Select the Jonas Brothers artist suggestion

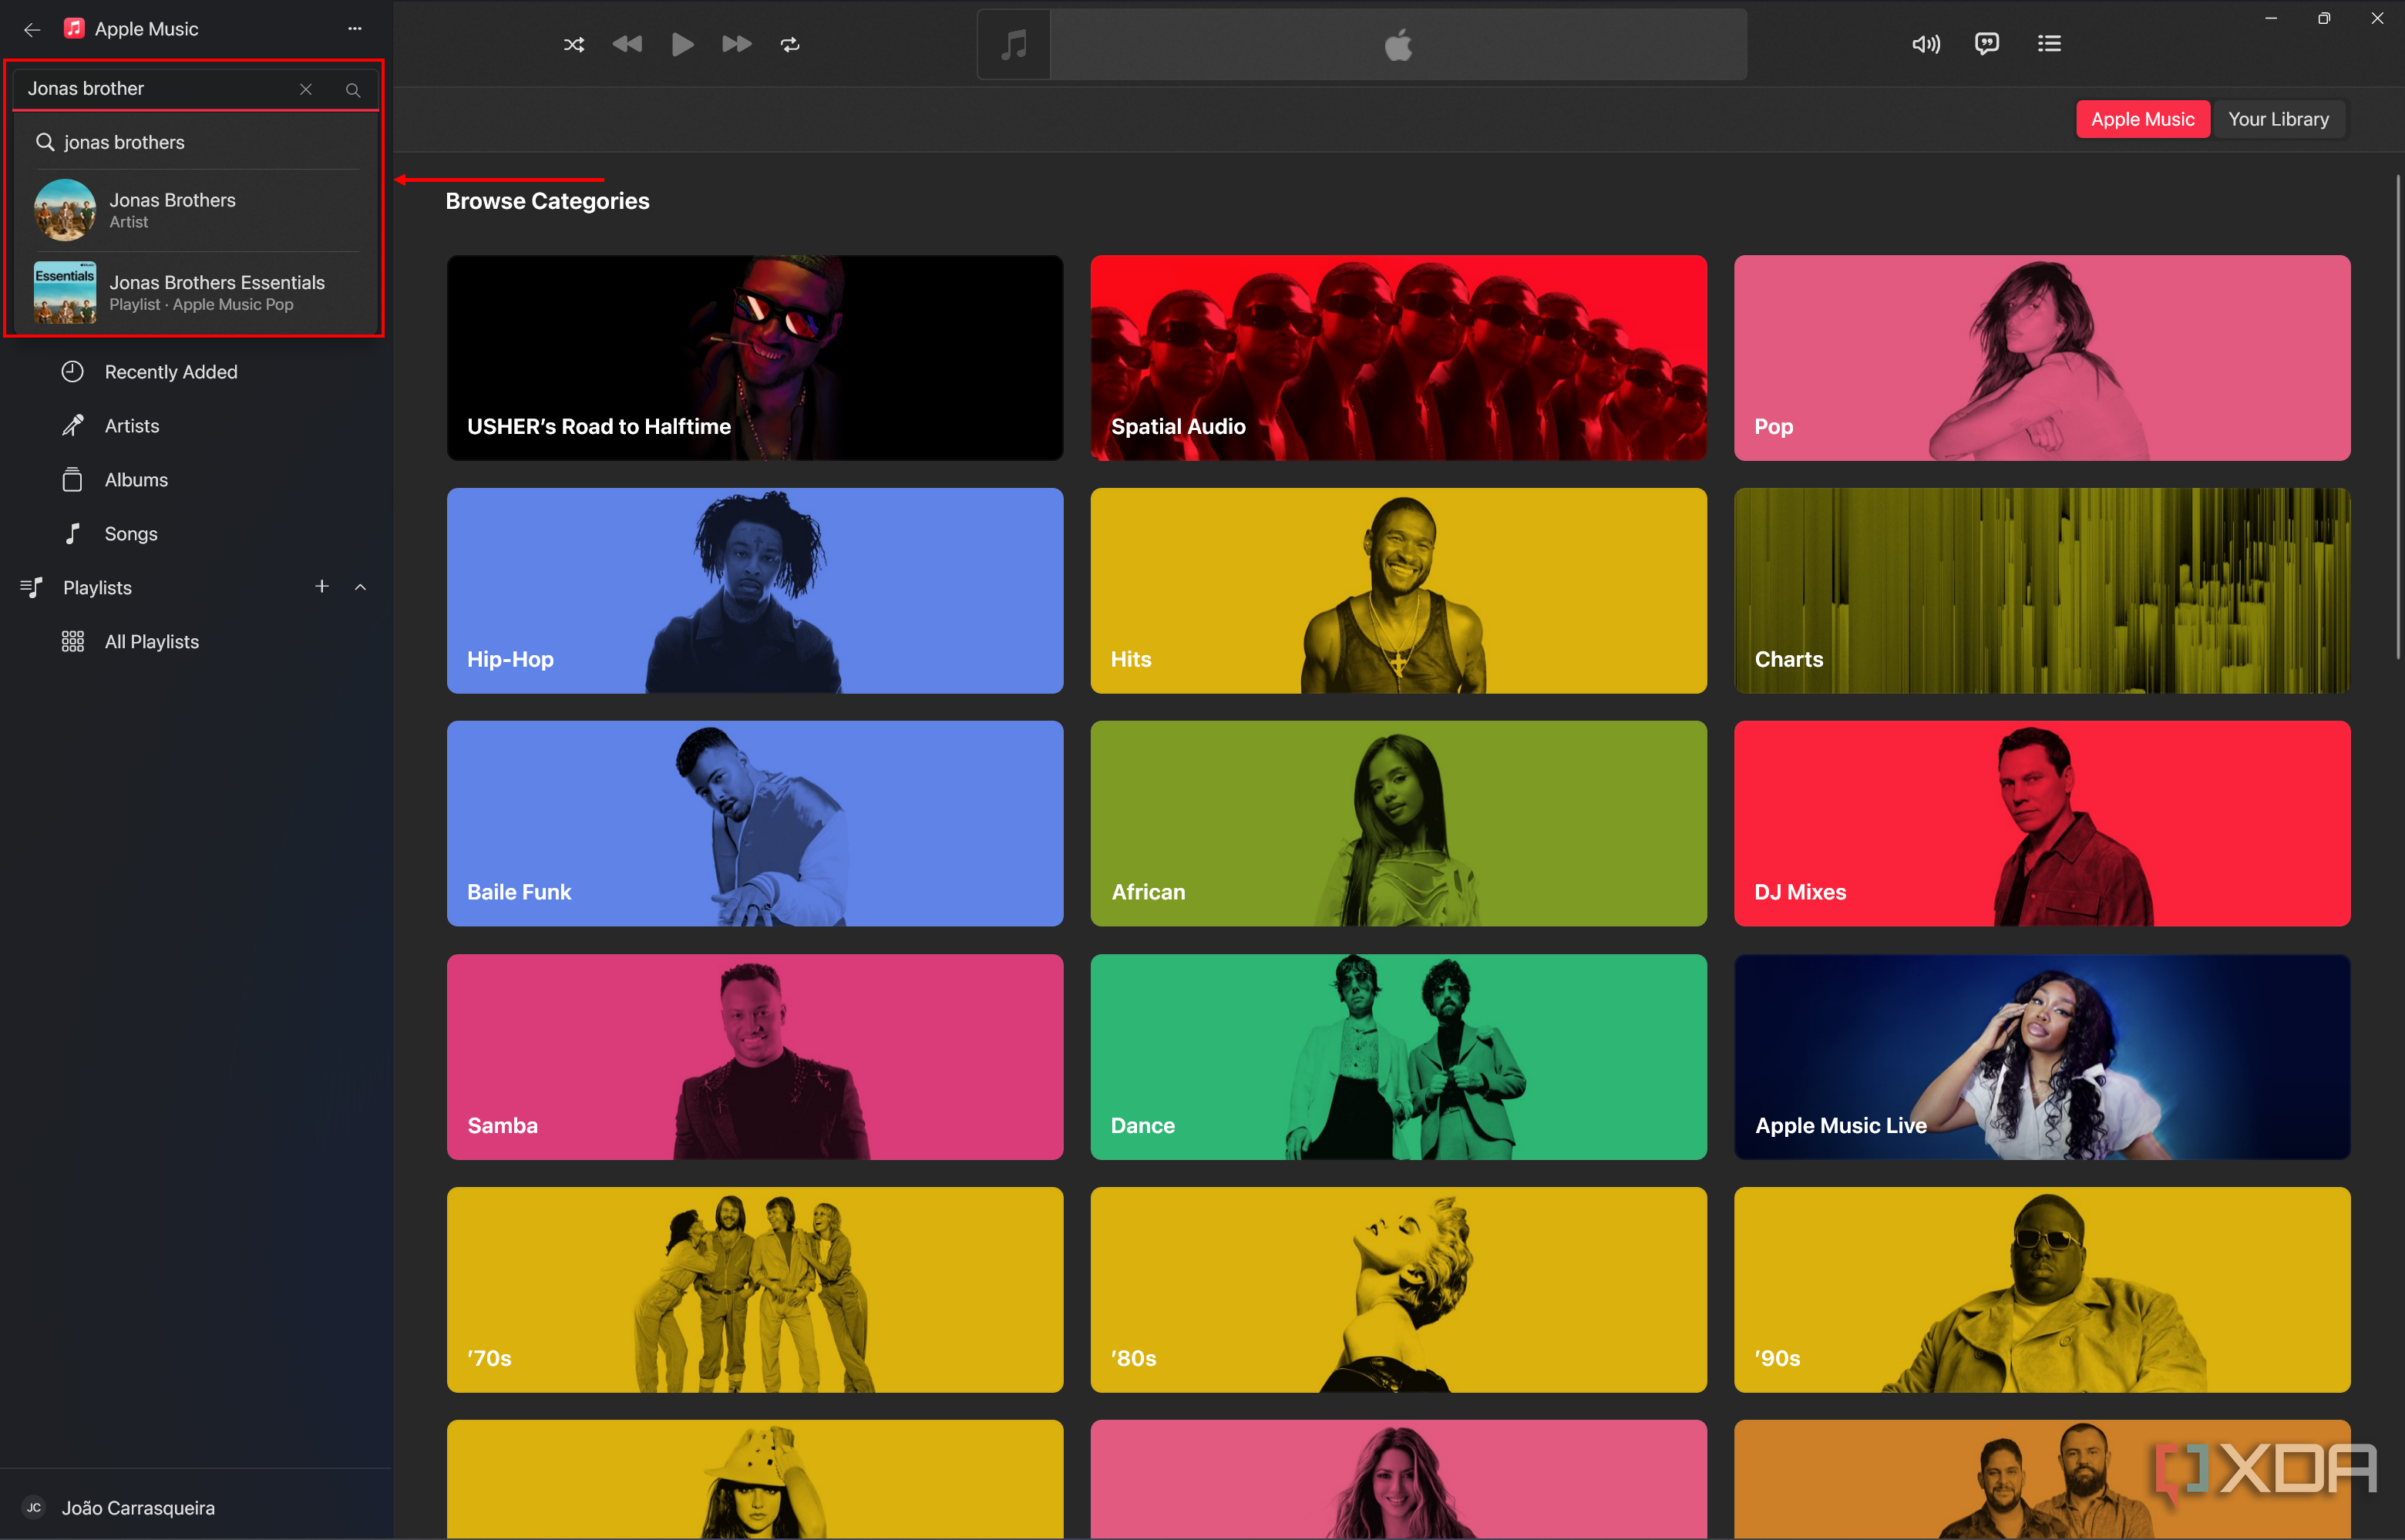[x=172, y=210]
